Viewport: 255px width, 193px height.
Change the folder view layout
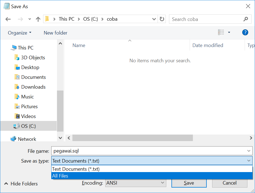click(x=221, y=32)
